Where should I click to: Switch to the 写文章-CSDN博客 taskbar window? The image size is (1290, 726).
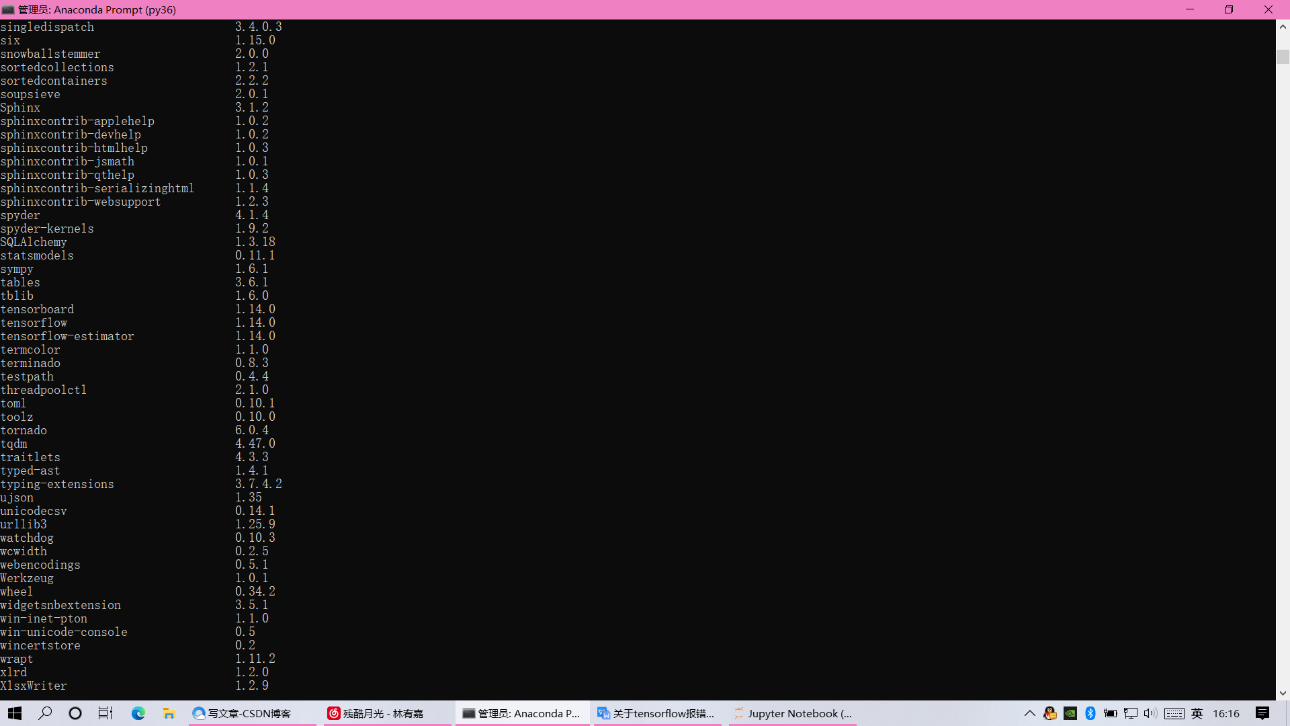(249, 713)
